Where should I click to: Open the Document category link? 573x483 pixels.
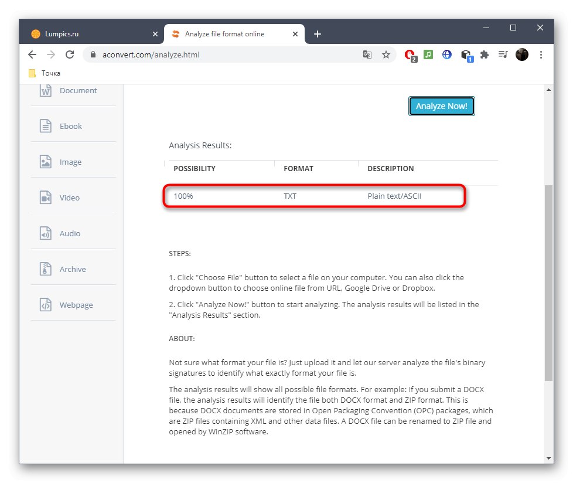point(78,90)
